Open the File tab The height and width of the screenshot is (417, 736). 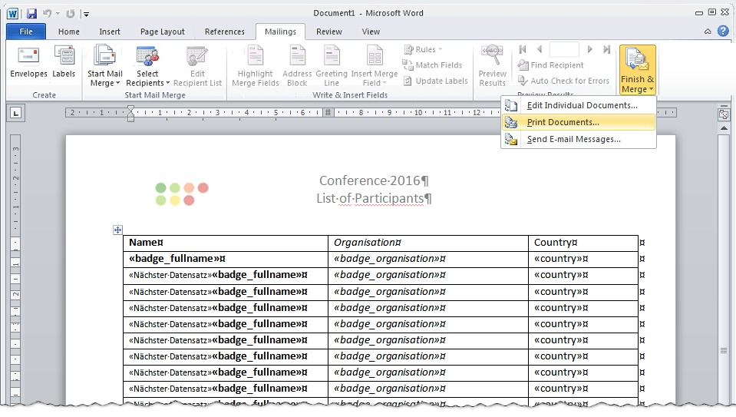[26, 31]
